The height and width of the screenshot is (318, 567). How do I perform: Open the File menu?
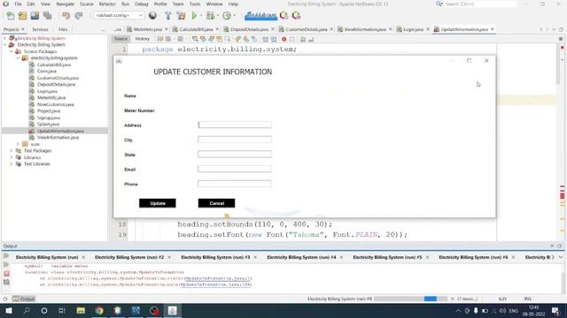click(x=18, y=4)
